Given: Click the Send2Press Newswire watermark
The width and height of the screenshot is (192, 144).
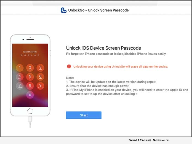Looking at the screenshot, I should click(149, 140).
